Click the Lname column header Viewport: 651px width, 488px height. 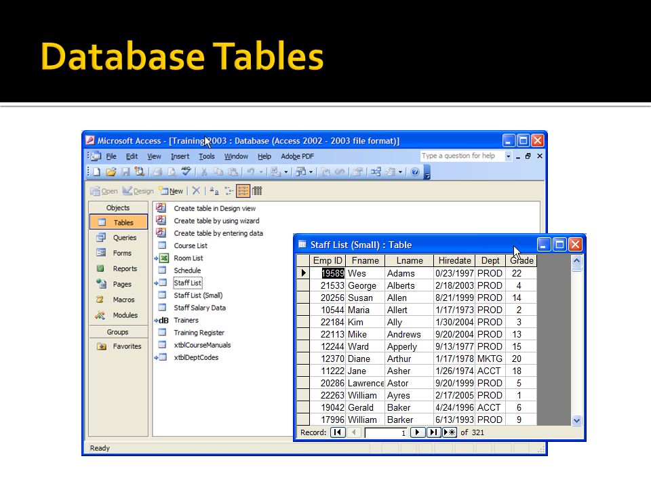point(410,260)
